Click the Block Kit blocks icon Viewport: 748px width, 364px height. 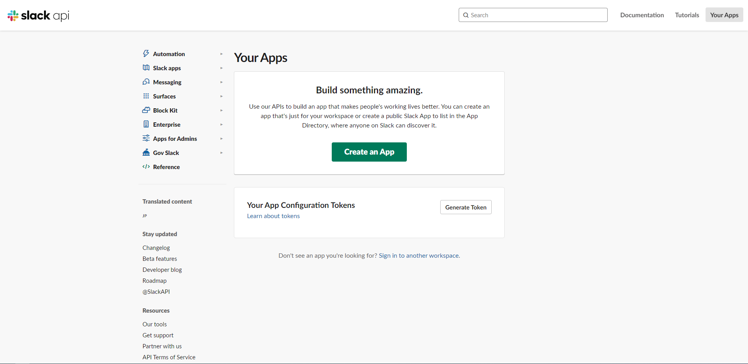146,110
